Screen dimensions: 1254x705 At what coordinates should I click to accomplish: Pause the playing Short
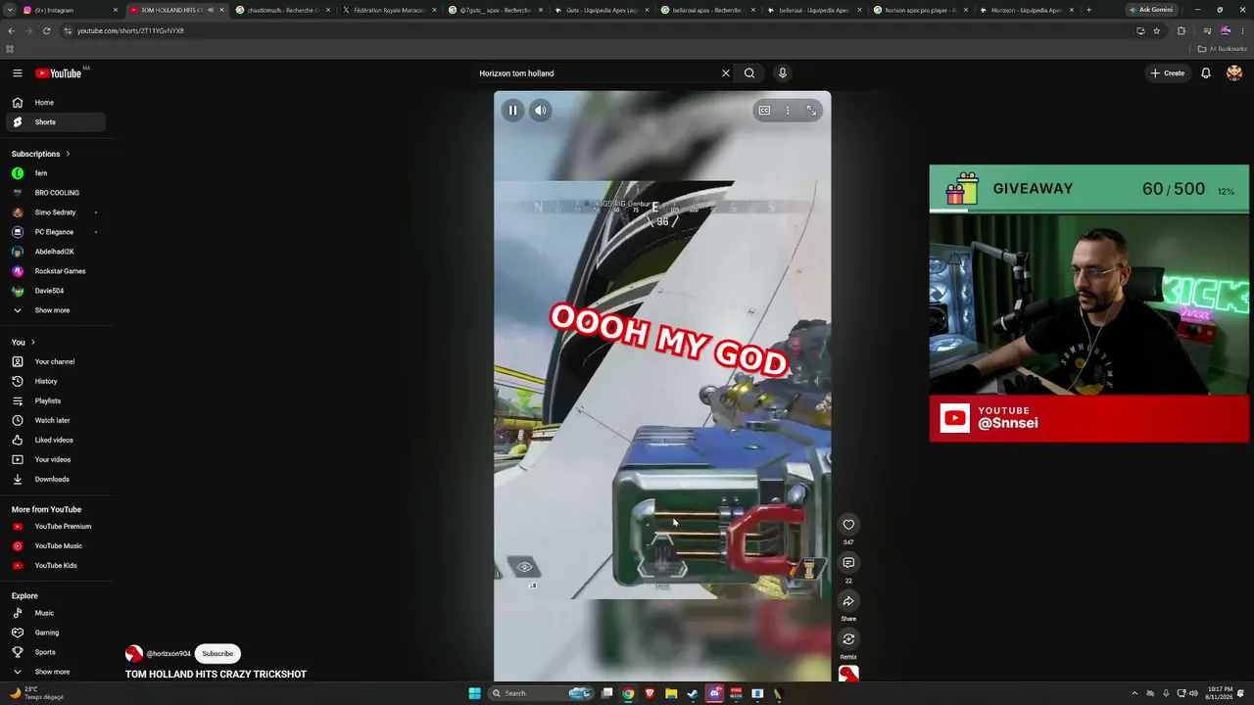coord(512,111)
